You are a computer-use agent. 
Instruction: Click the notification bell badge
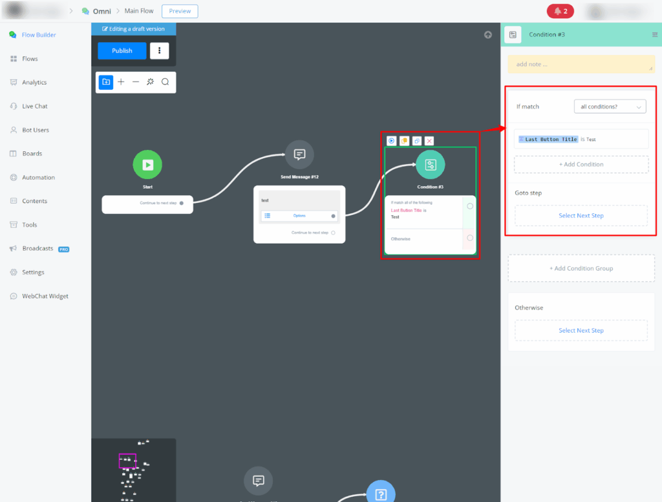tap(561, 11)
